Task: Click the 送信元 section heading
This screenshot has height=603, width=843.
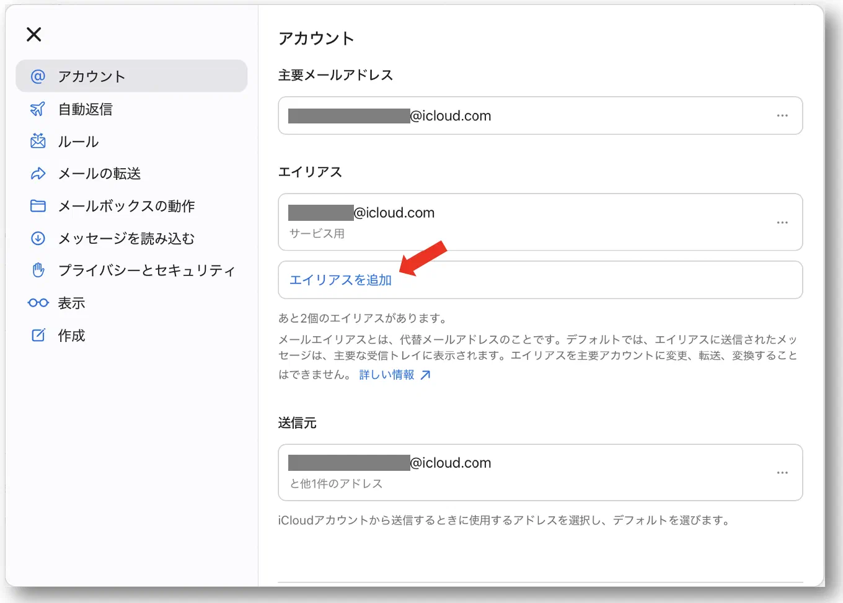Action: coord(298,423)
